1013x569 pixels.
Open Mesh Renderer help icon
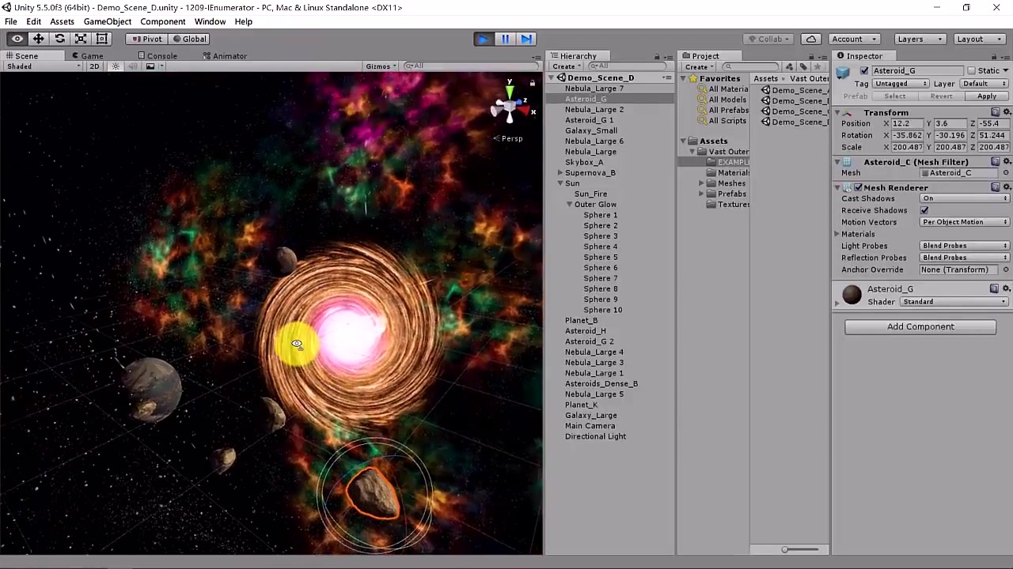click(996, 187)
